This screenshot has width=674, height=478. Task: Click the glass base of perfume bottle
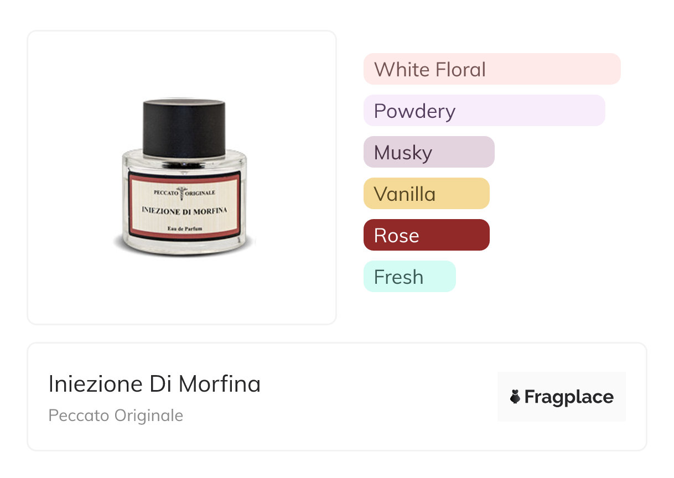(x=184, y=247)
